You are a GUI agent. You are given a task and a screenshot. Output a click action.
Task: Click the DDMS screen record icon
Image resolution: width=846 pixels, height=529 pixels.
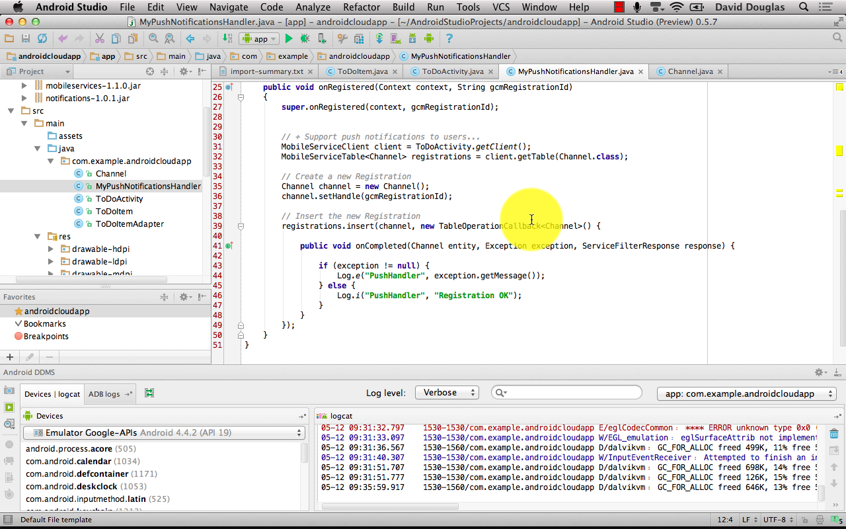[9, 407]
